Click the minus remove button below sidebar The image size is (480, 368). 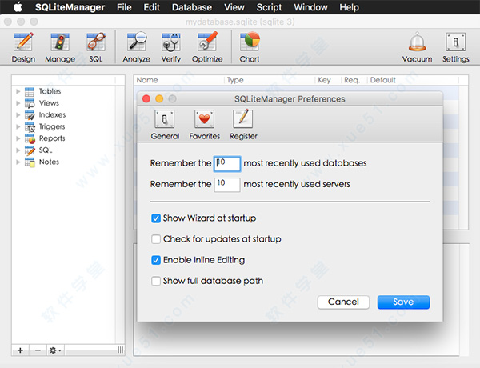point(38,350)
